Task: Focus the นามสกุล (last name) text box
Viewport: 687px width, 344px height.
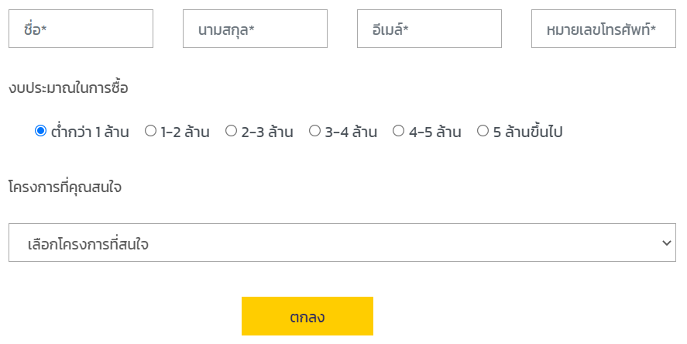Action: (255, 29)
